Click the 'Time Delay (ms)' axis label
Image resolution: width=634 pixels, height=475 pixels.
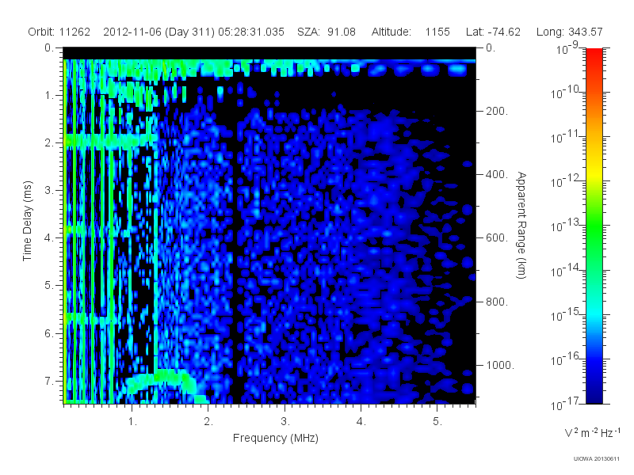pos(27,221)
